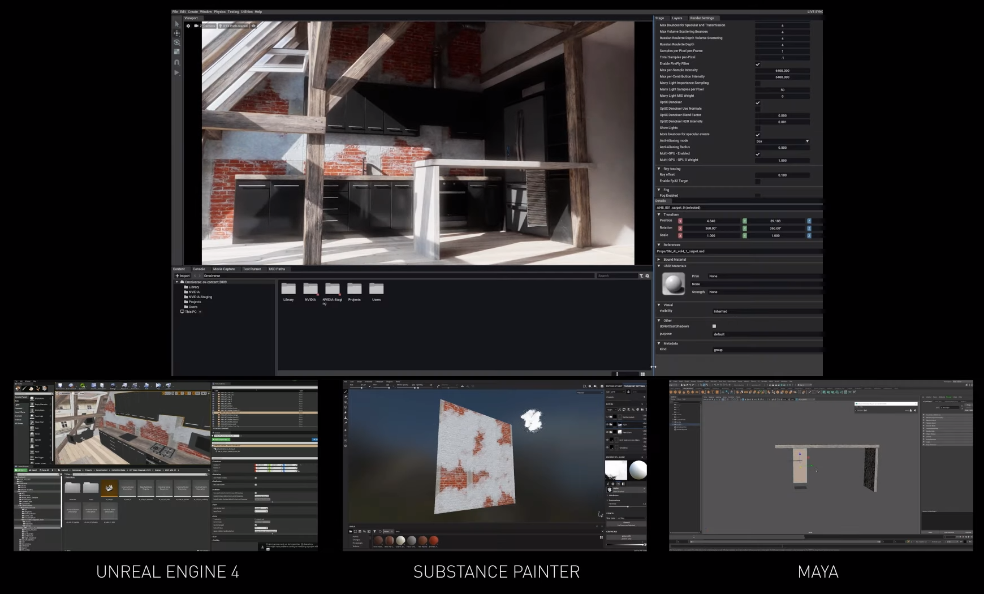Collapse the Omniverse ov-content:3009 tree node
Image resolution: width=984 pixels, height=594 pixels.
point(177,282)
